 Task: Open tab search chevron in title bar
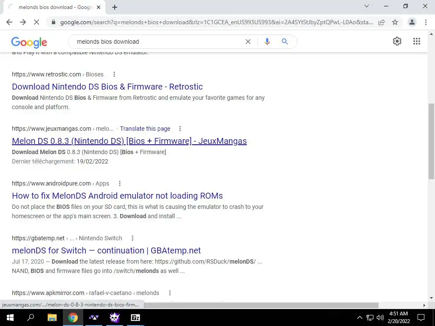tap(367, 6)
